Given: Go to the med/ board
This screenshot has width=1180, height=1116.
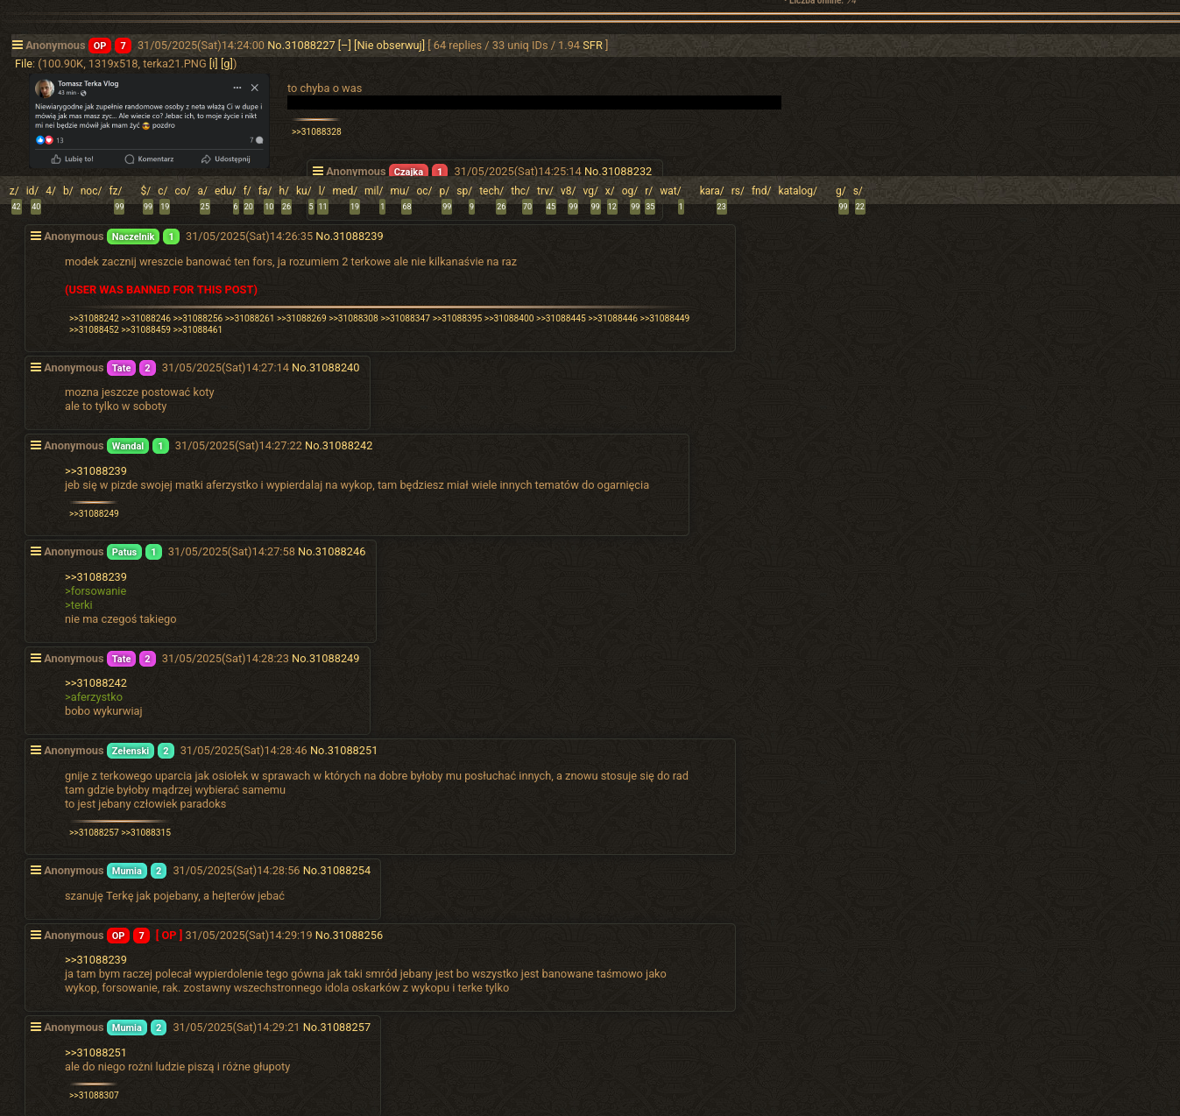Looking at the screenshot, I should (x=344, y=191).
